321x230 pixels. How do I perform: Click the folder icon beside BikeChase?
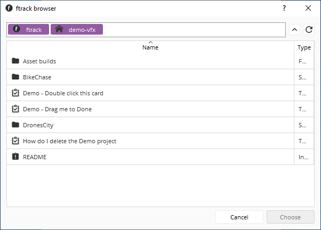15,77
